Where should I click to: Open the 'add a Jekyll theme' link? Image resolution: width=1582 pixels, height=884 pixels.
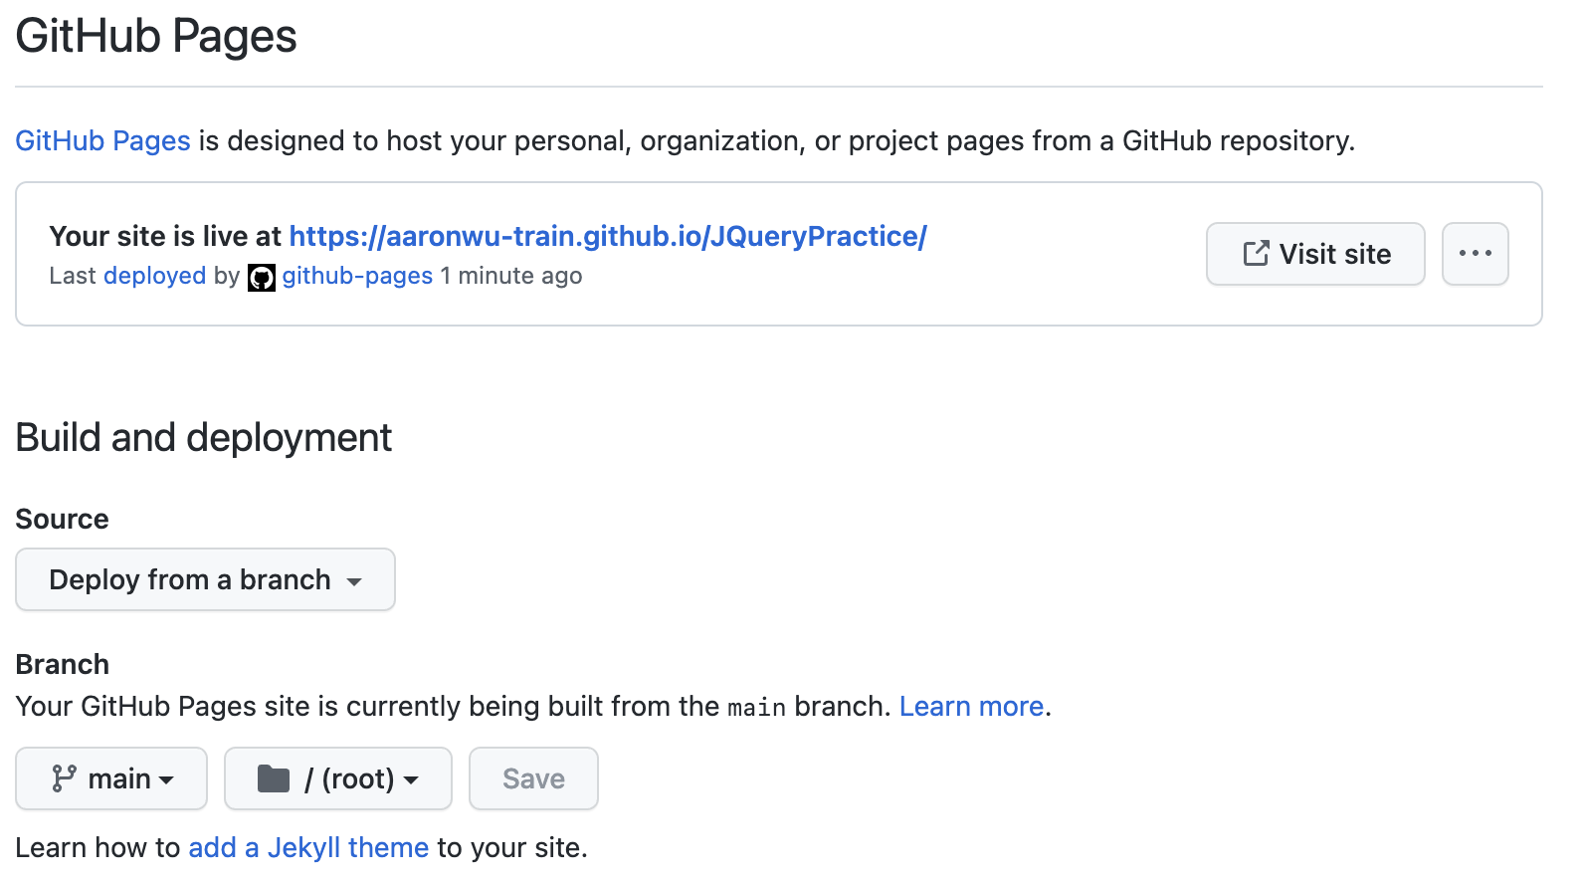pos(308,847)
